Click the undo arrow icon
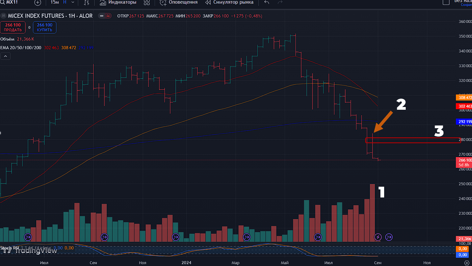 click(267, 2)
